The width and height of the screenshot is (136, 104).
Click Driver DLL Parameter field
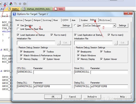tap(109, 72)
